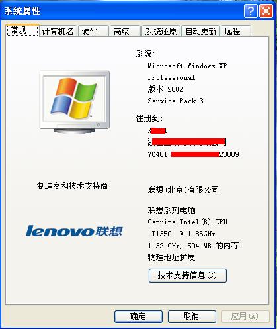Select the 远程 tab
The height and width of the screenshot is (329, 277).
coord(236,31)
